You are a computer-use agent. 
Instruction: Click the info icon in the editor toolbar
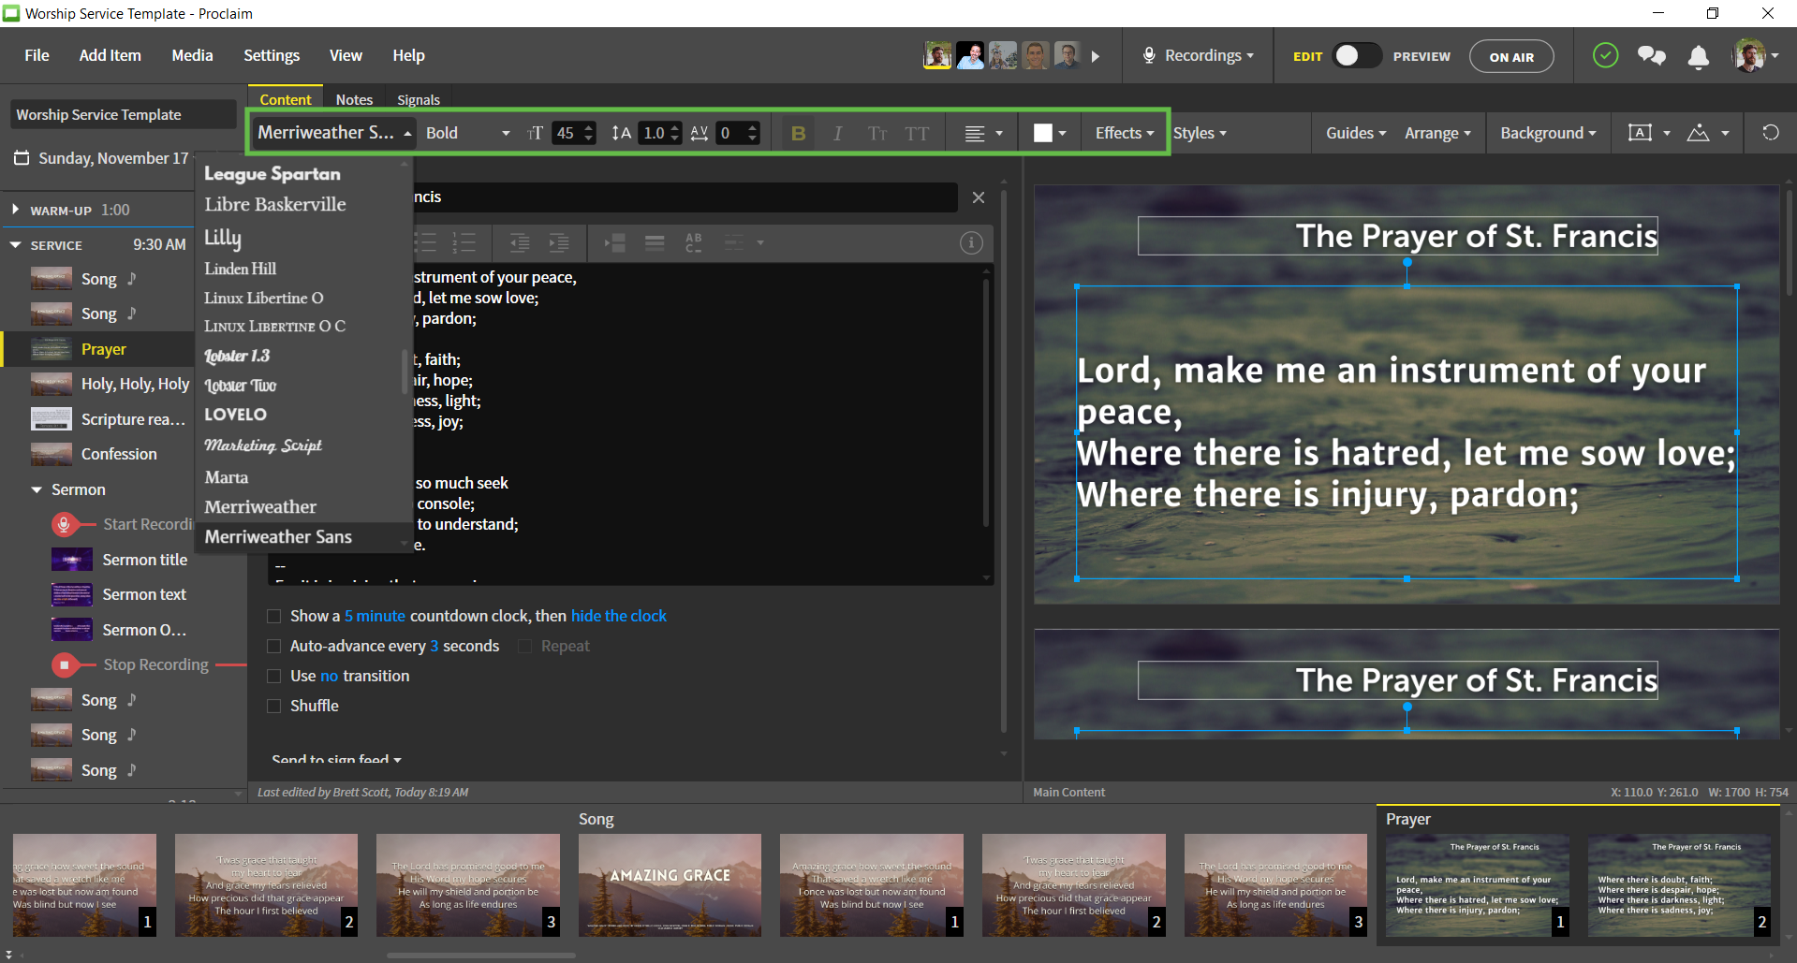(971, 243)
